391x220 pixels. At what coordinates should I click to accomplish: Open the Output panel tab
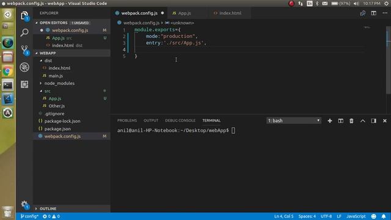(x=151, y=120)
